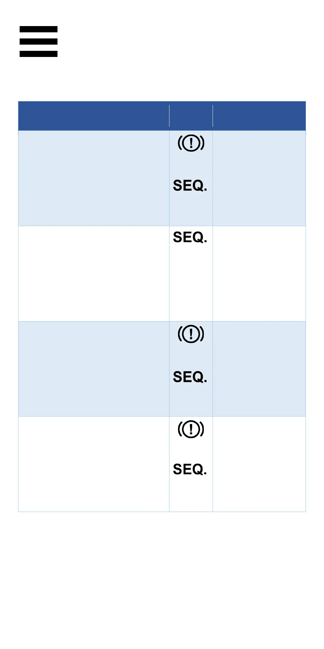
Task: Select the SEQ. label in third row
Action: point(190,377)
